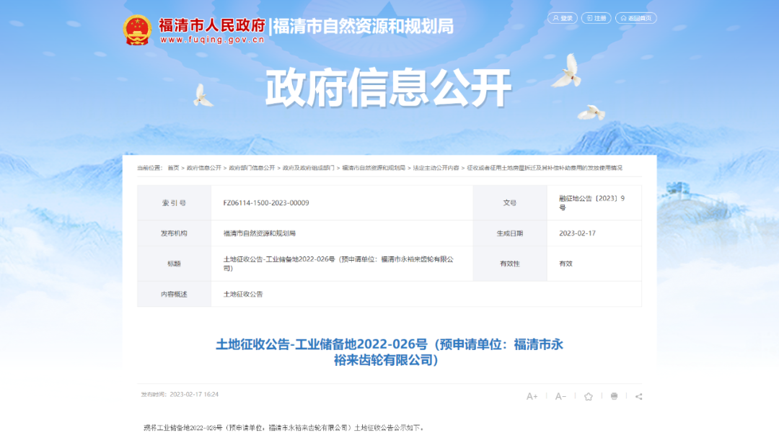This screenshot has width=779, height=443.
Task: Increase font size with A+ icon
Action: click(532, 396)
